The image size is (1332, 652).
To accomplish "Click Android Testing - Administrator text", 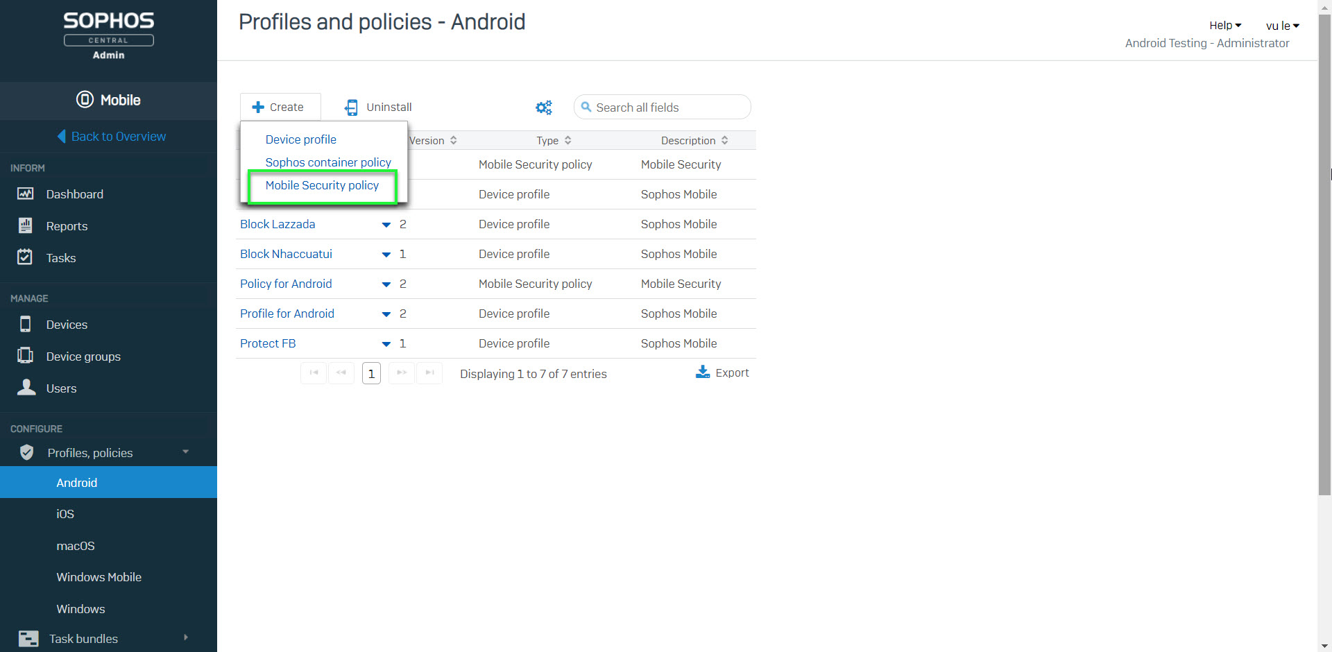I will tap(1207, 43).
